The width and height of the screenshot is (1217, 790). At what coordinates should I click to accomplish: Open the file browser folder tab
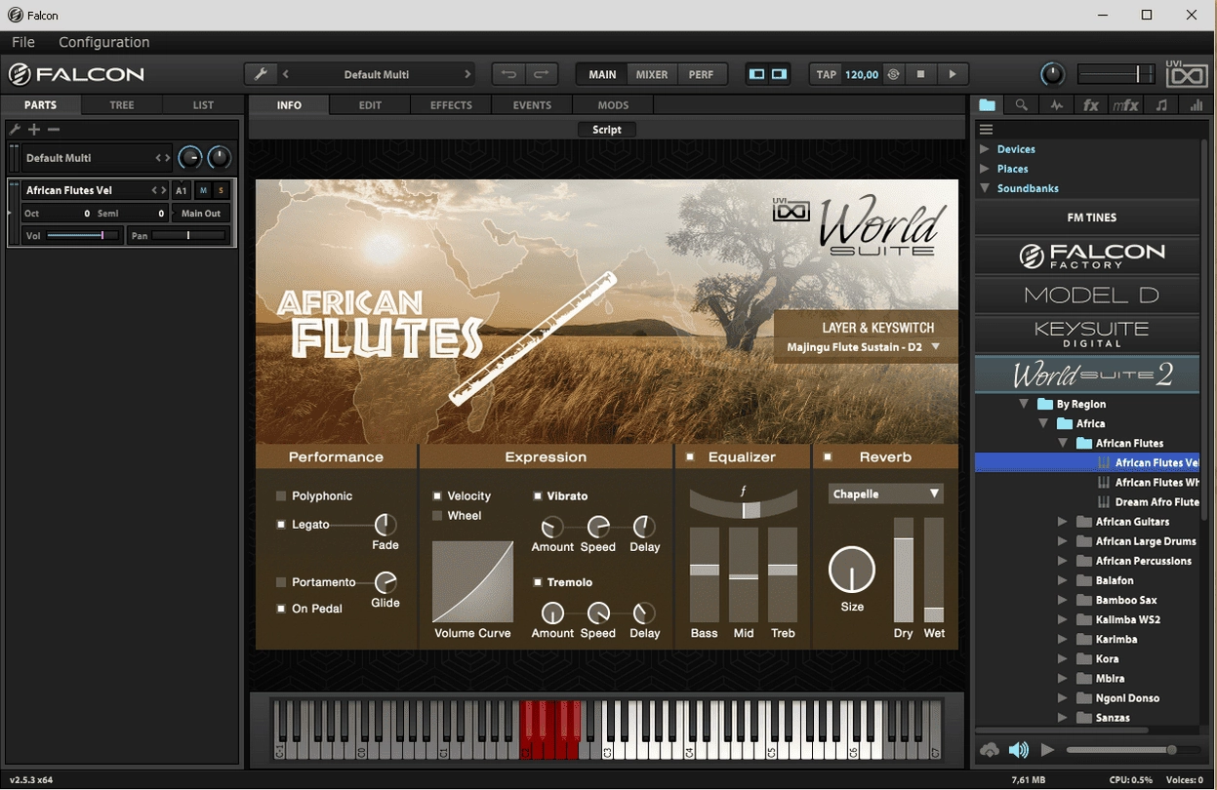pyautogui.click(x=988, y=105)
